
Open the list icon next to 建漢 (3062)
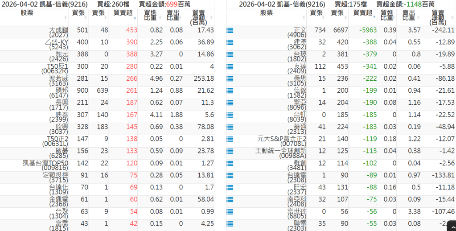tap(230, 42)
